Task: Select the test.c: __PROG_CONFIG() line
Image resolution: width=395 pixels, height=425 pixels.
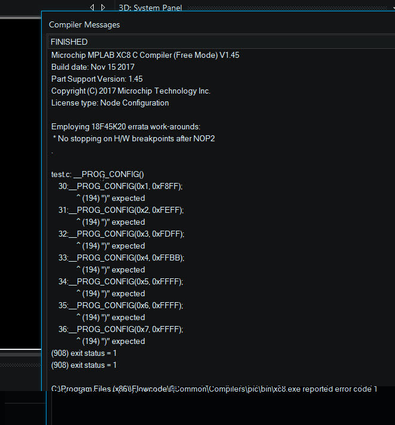Action: coord(98,174)
